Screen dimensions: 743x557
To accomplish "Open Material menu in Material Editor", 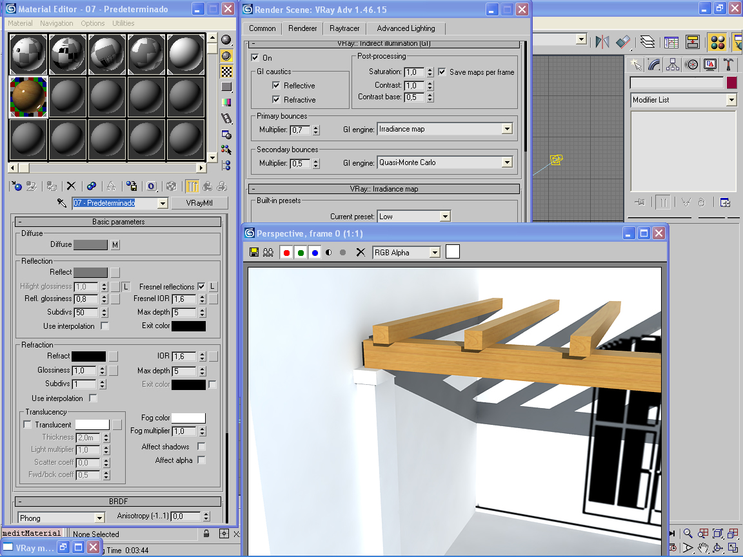I will tap(20, 23).
